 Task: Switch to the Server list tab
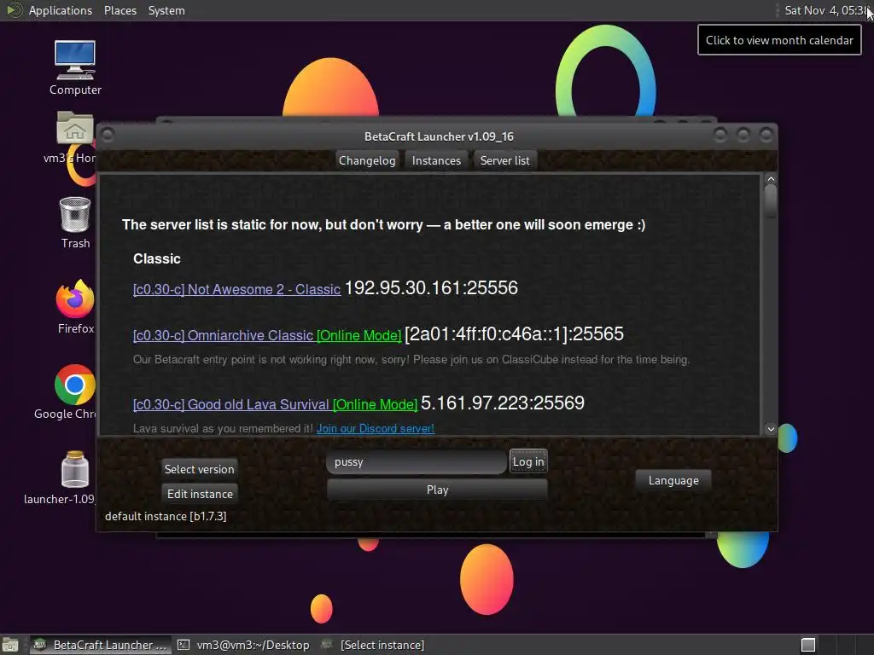click(x=504, y=160)
